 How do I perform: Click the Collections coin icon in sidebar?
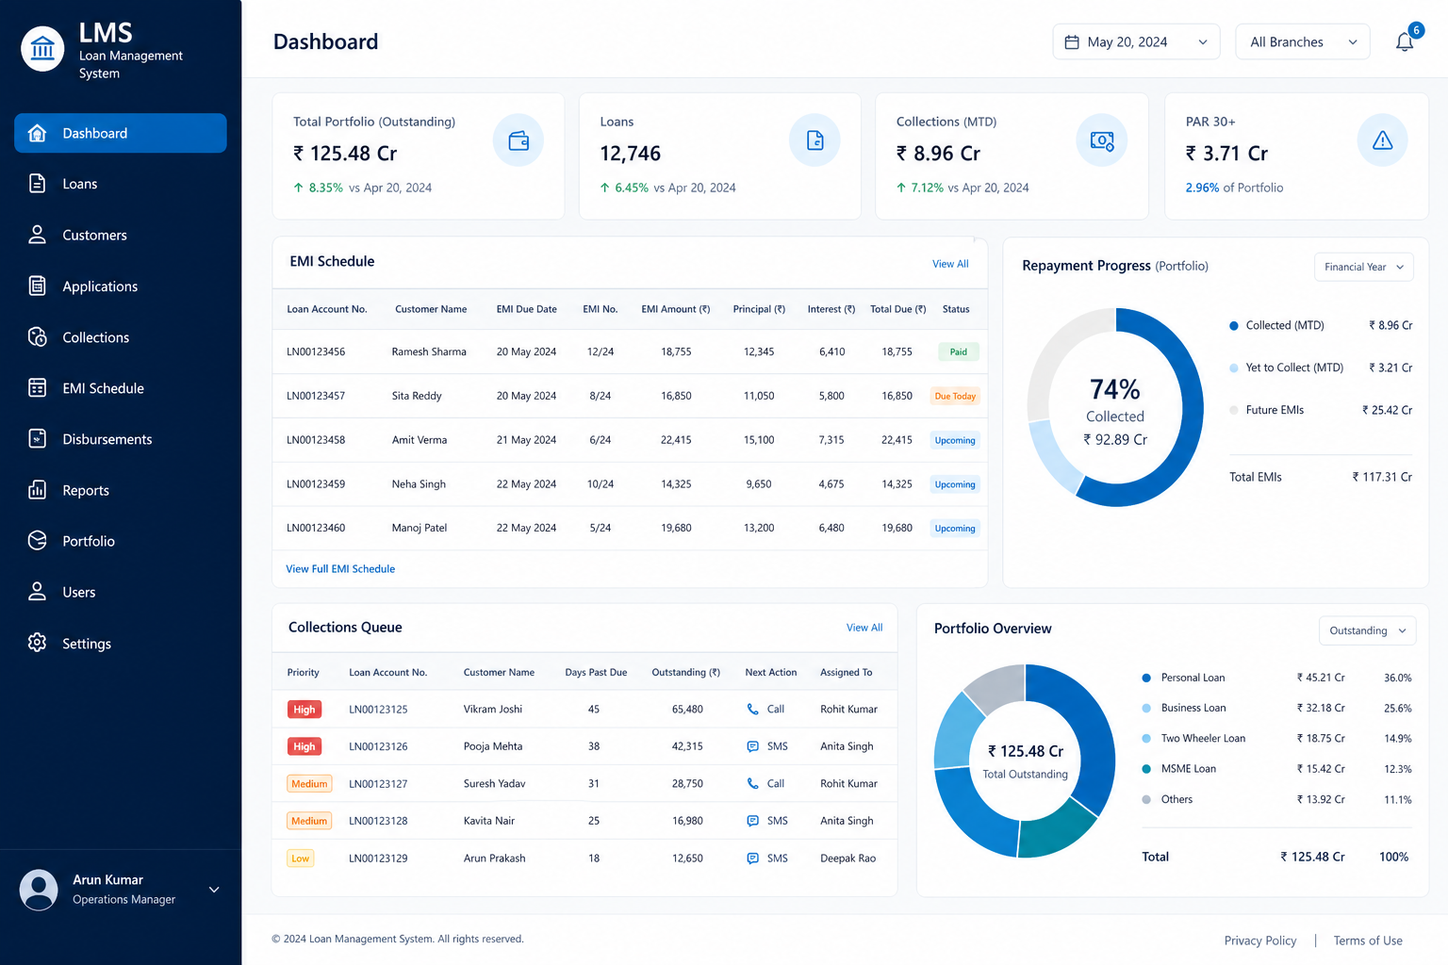38,336
